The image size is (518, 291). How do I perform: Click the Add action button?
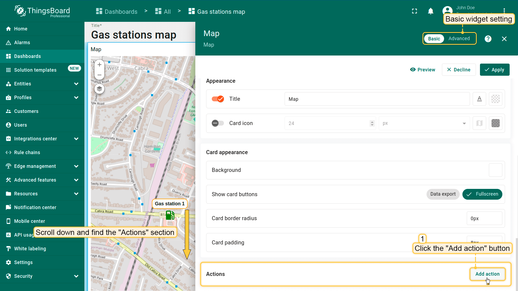click(x=487, y=274)
